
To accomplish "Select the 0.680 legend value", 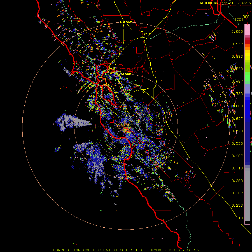I will click(x=237, y=106).
